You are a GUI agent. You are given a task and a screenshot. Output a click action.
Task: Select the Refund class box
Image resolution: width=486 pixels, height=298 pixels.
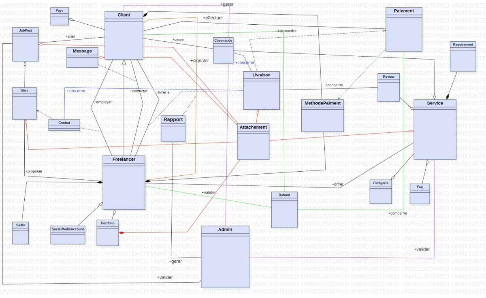coord(284,210)
